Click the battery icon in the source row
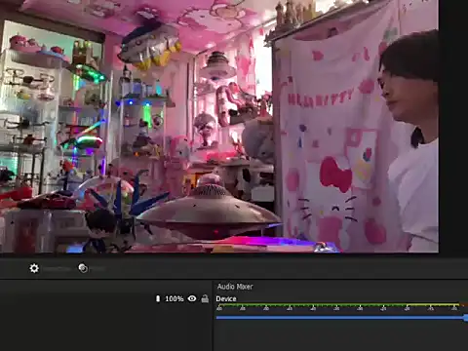468x351 pixels. 158,298
